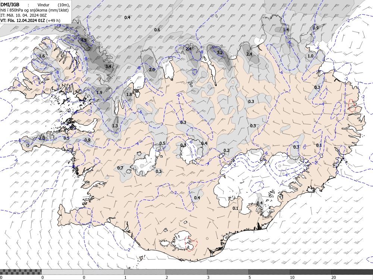Click the 1.9 snowfall value
The image size is (373, 280).
point(100,93)
